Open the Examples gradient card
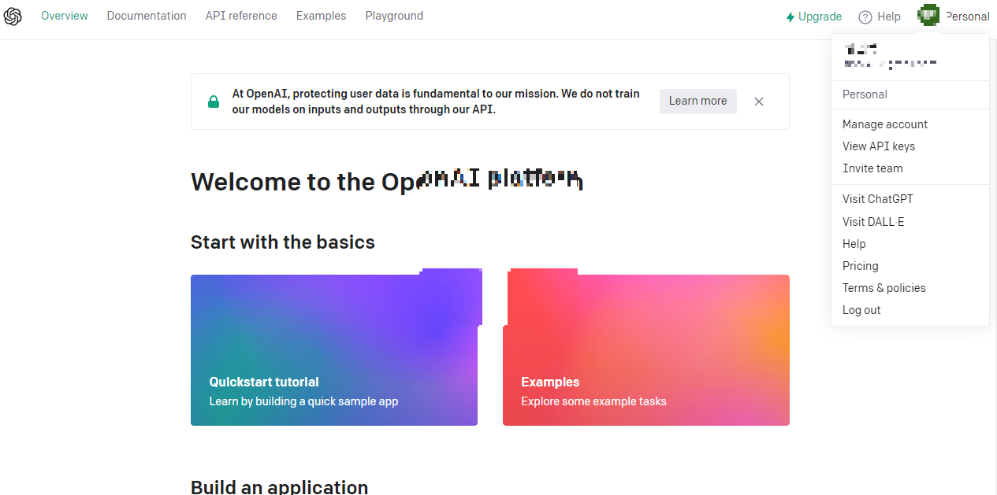 [x=646, y=350]
